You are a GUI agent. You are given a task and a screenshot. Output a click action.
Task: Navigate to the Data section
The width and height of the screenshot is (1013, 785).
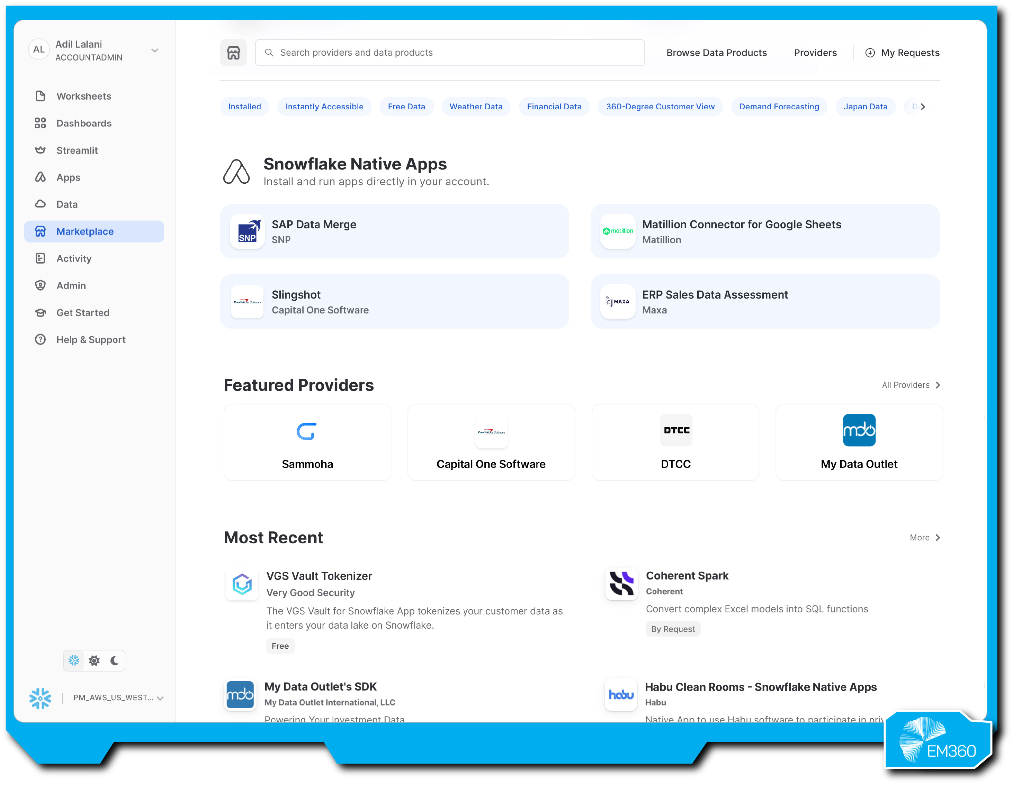pyautogui.click(x=67, y=204)
